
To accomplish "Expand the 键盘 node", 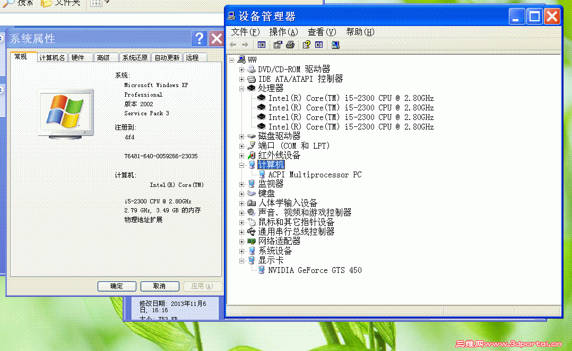I will tap(241, 194).
